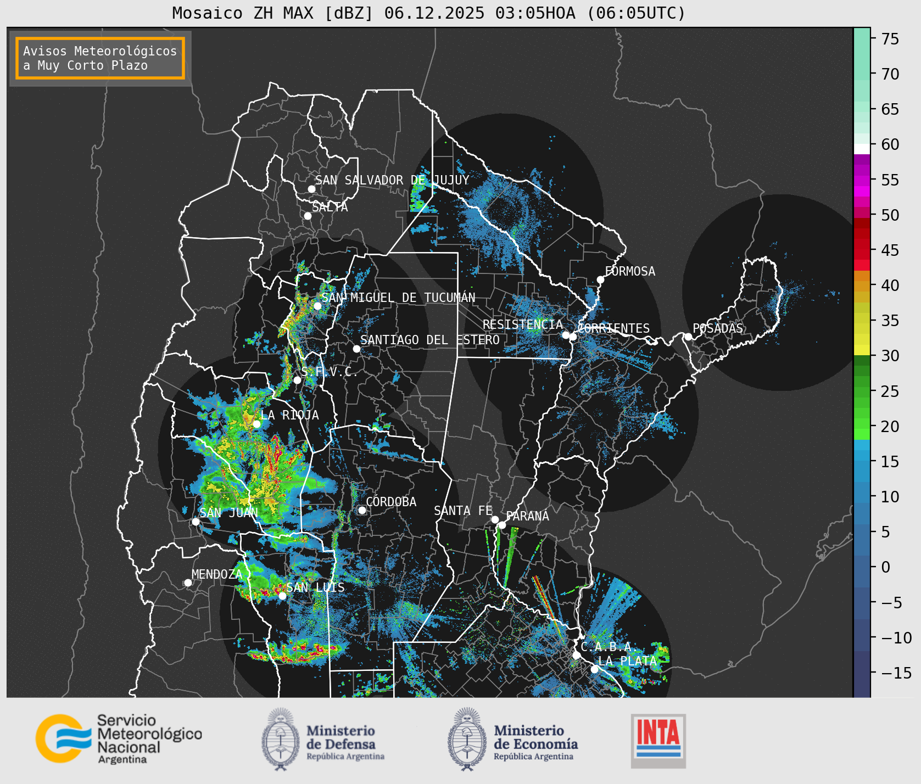Click the white 60 dBZ band on color scale
The height and width of the screenshot is (784, 921).
[862, 148]
